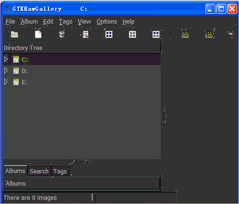Expand the E: drive tree node
Viewport: 239px width, 204px height.
(x=6, y=82)
